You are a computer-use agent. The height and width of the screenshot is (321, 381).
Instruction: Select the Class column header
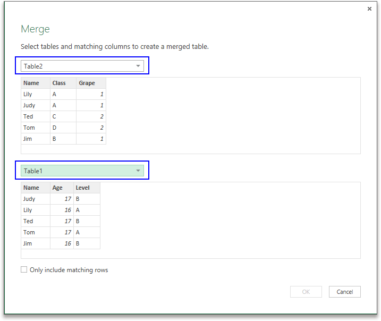pos(63,83)
